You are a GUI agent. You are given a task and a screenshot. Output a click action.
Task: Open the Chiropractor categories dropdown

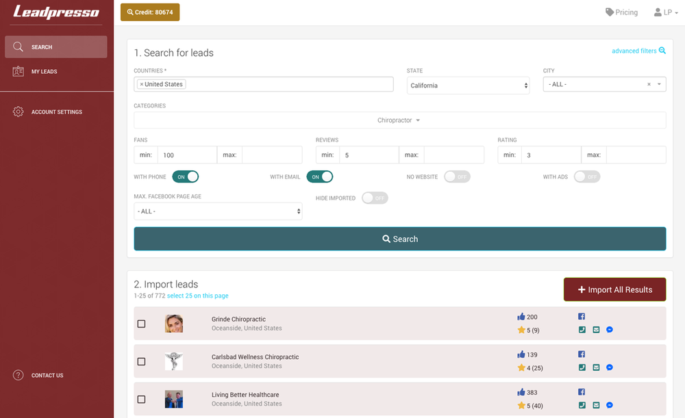click(x=400, y=120)
